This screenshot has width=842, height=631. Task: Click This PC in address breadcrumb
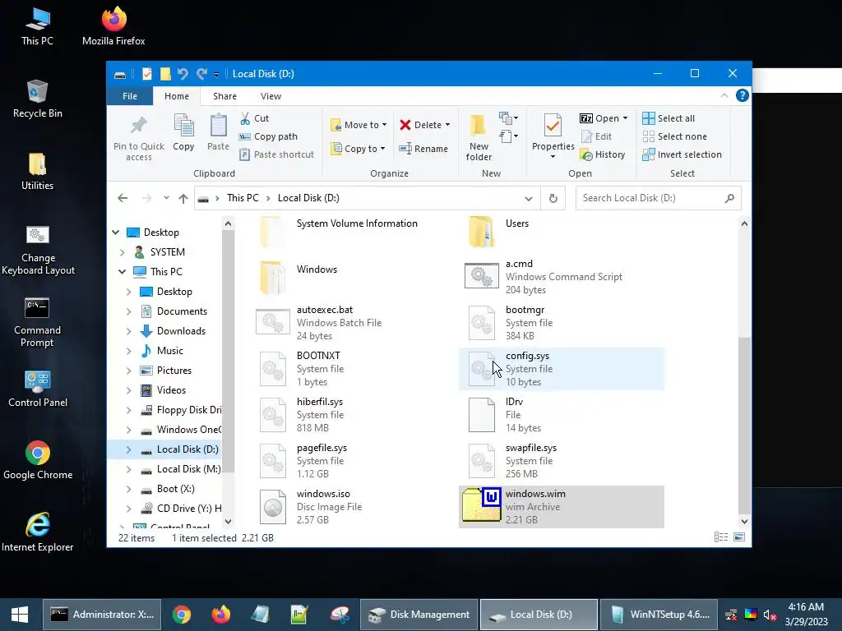tap(243, 198)
